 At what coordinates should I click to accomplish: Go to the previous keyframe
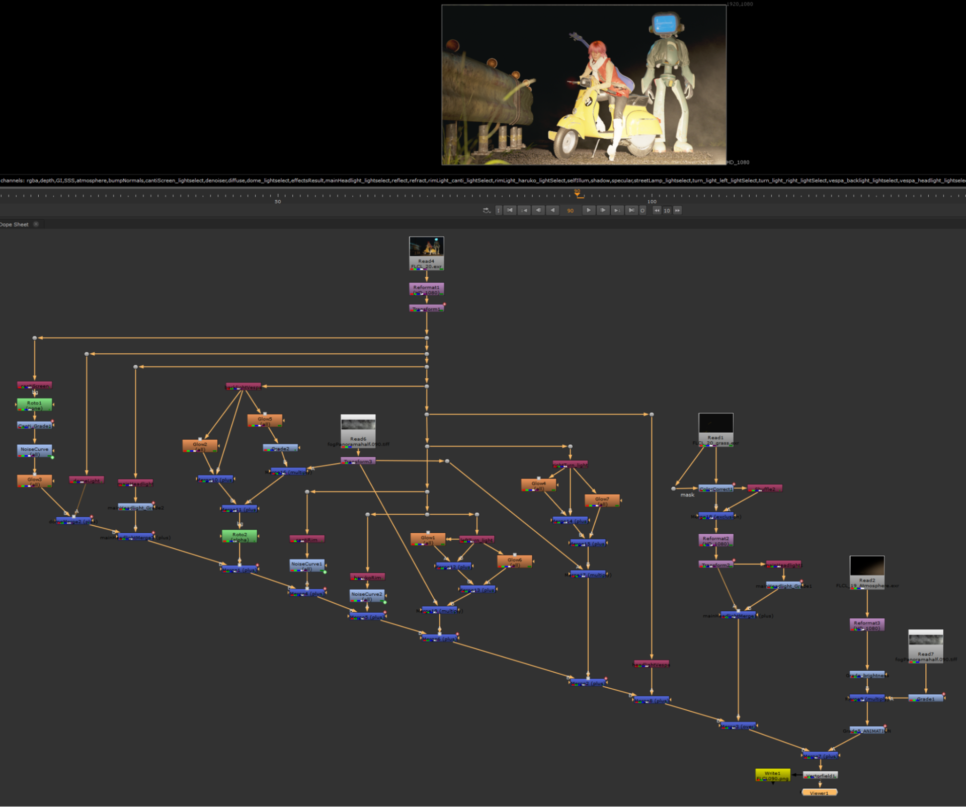pos(524,210)
